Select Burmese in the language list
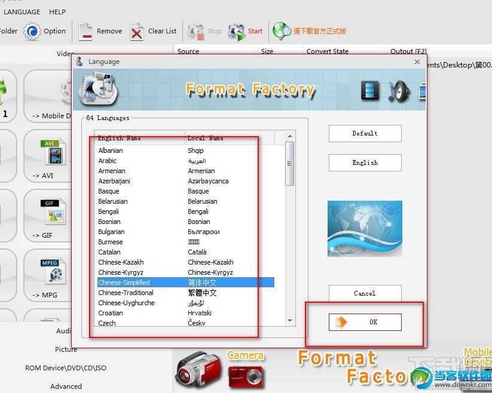 click(x=186, y=242)
